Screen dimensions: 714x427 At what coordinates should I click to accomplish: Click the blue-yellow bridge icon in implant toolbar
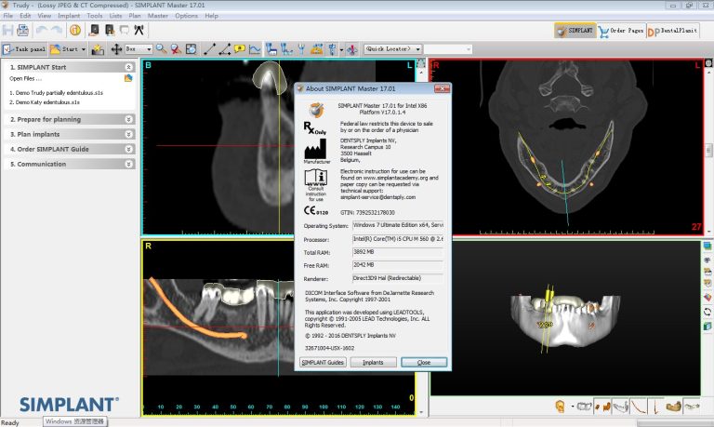316,48
